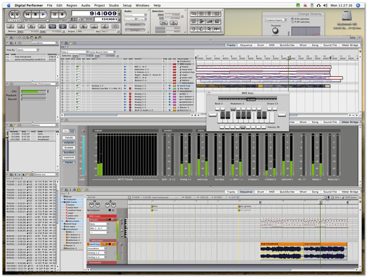Expand the intro/outro folder in sequence list

pyautogui.click(x=63, y=221)
